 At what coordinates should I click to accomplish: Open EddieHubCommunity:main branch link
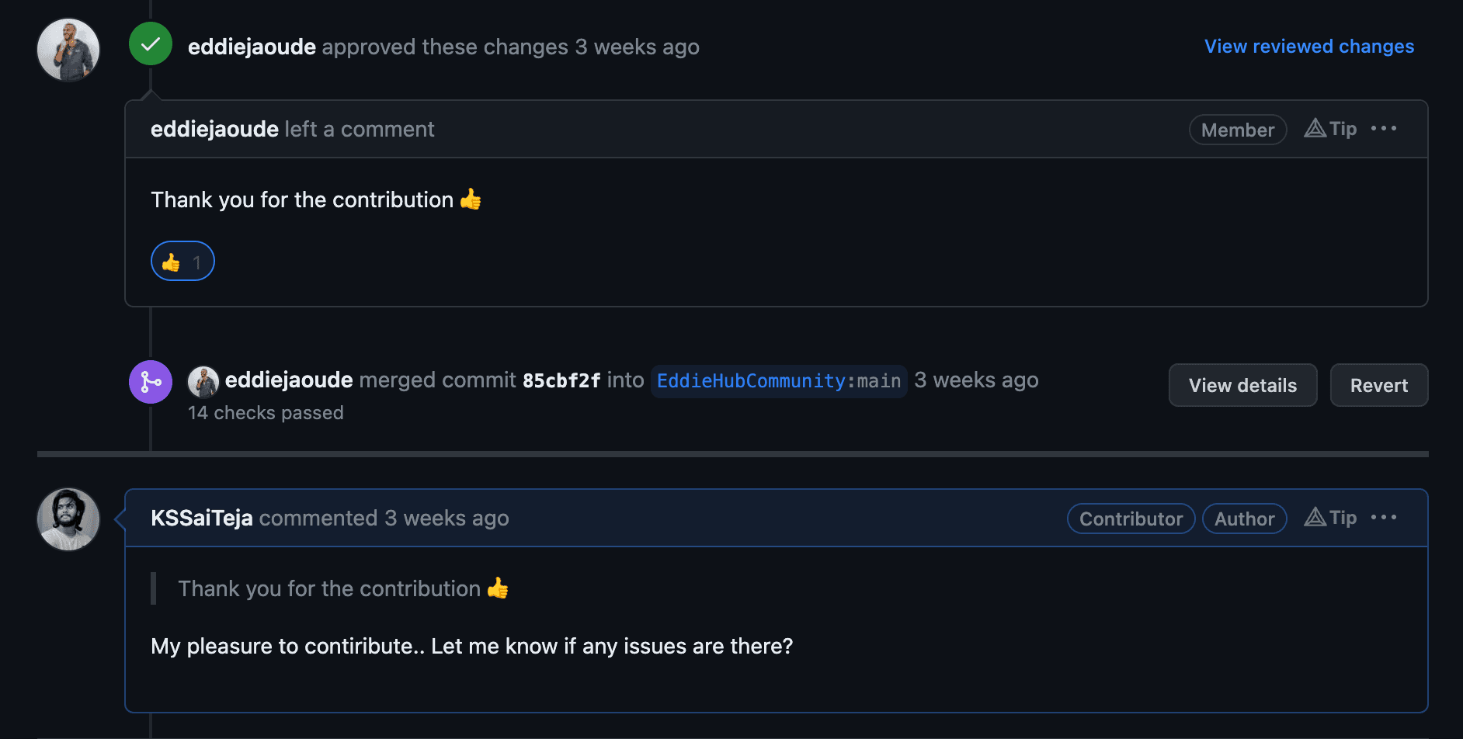point(779,381)
